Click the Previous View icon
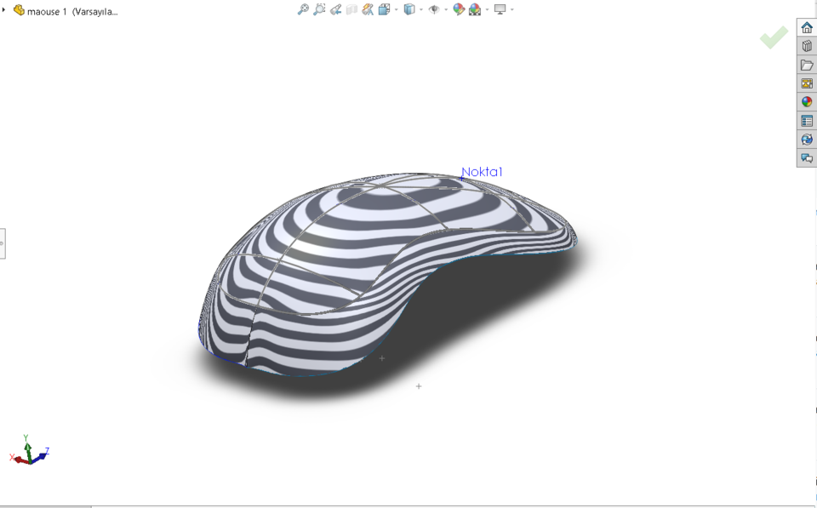This screenshot has width=817, height=508. (x=334, y=9)
